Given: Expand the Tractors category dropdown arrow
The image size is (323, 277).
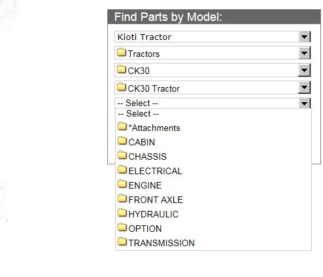Looking at the screenshot, I should click(x=305, y=53).
